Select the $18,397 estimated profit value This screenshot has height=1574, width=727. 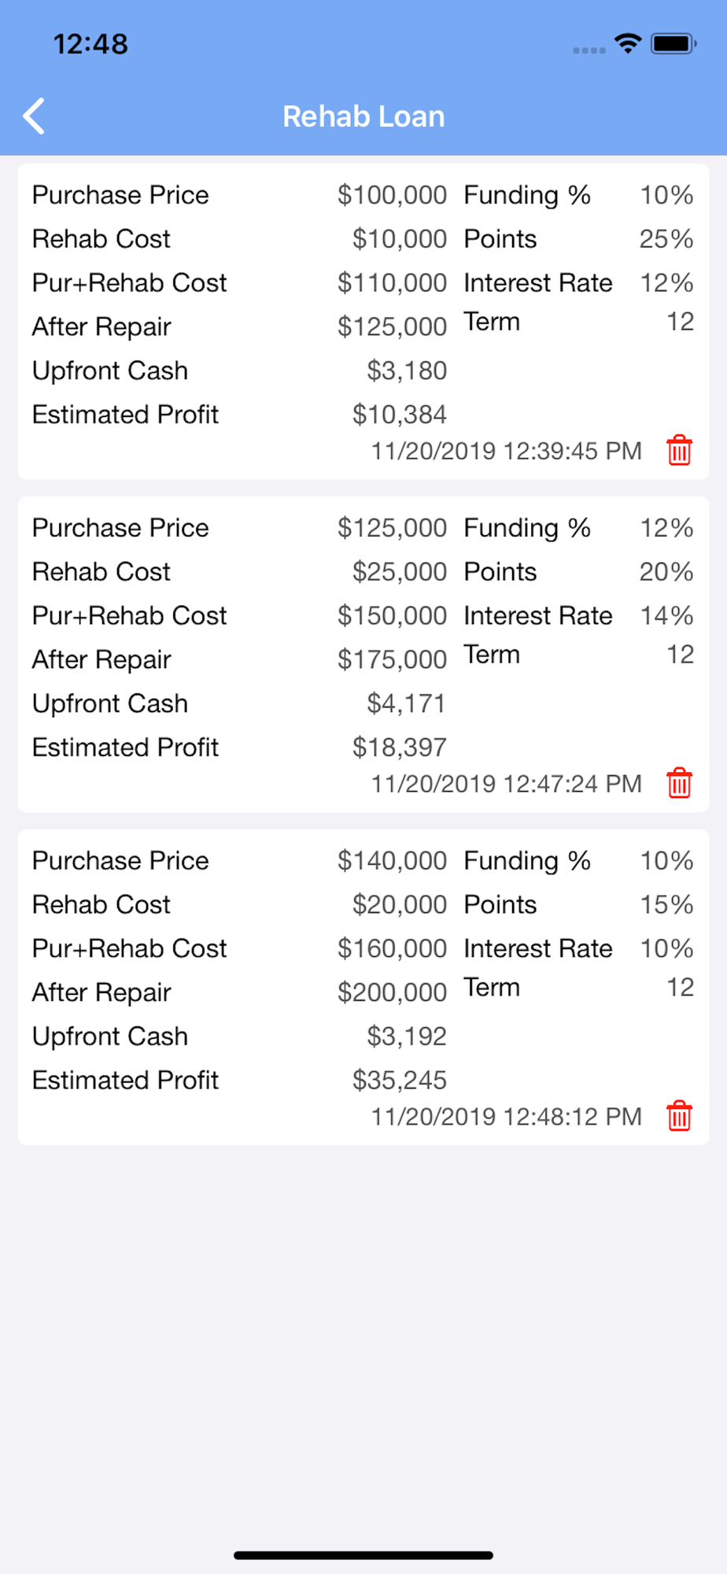coord(400,748)
